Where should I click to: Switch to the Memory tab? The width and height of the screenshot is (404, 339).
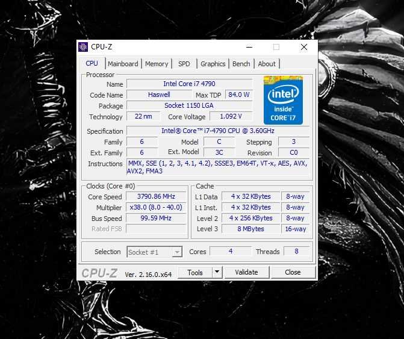157,64
